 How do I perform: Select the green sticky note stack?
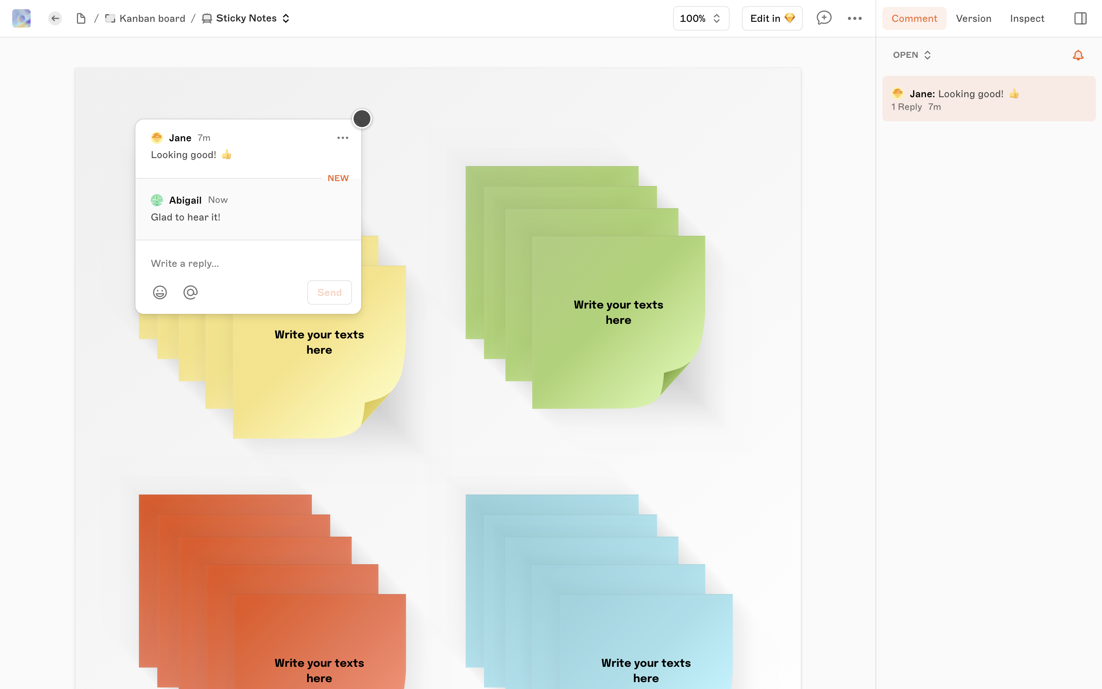tap(585, 287)
